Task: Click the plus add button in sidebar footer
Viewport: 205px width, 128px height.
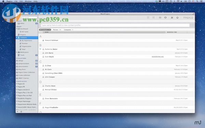Action: 17,112
